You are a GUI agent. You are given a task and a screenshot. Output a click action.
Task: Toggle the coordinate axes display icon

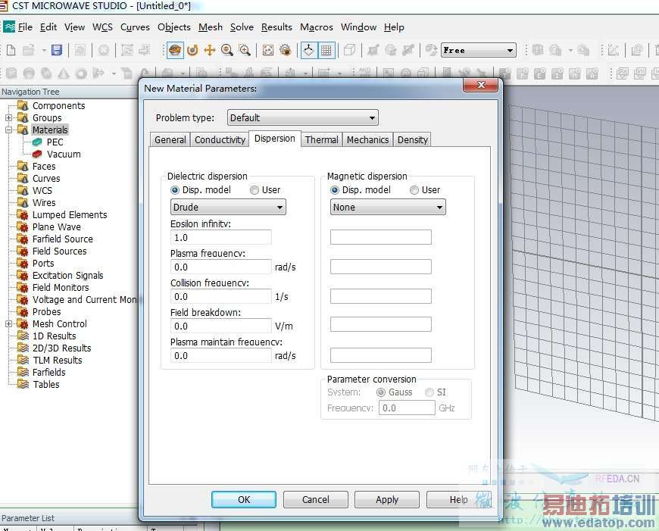(309, 50)
